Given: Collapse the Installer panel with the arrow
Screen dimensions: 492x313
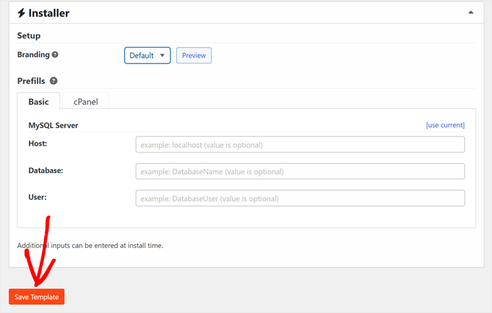Looking at the screenshot, I should [471, 12].
